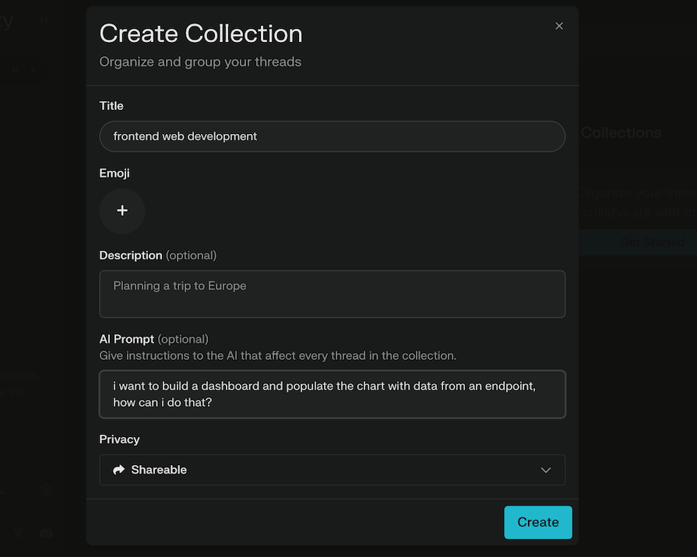Collapse the sidebar section via down chevron
Screen dimensions: 697x557
click(x=18, y=490)
